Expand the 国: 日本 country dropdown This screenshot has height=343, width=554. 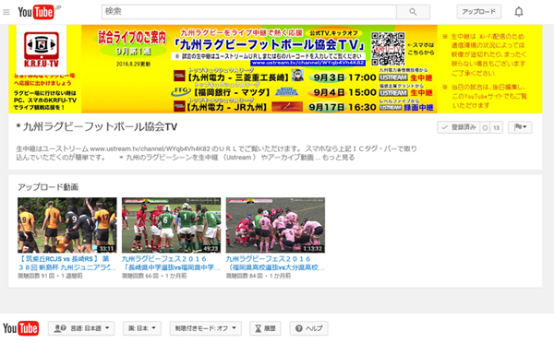[x=142, y=328]
